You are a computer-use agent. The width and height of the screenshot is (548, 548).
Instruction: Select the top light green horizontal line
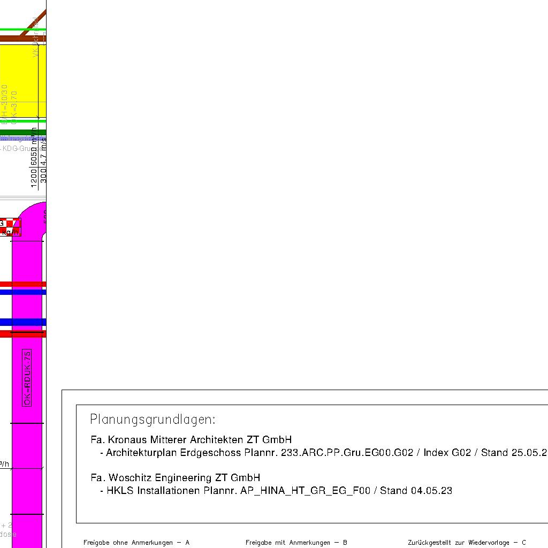[x=22, y=29]
